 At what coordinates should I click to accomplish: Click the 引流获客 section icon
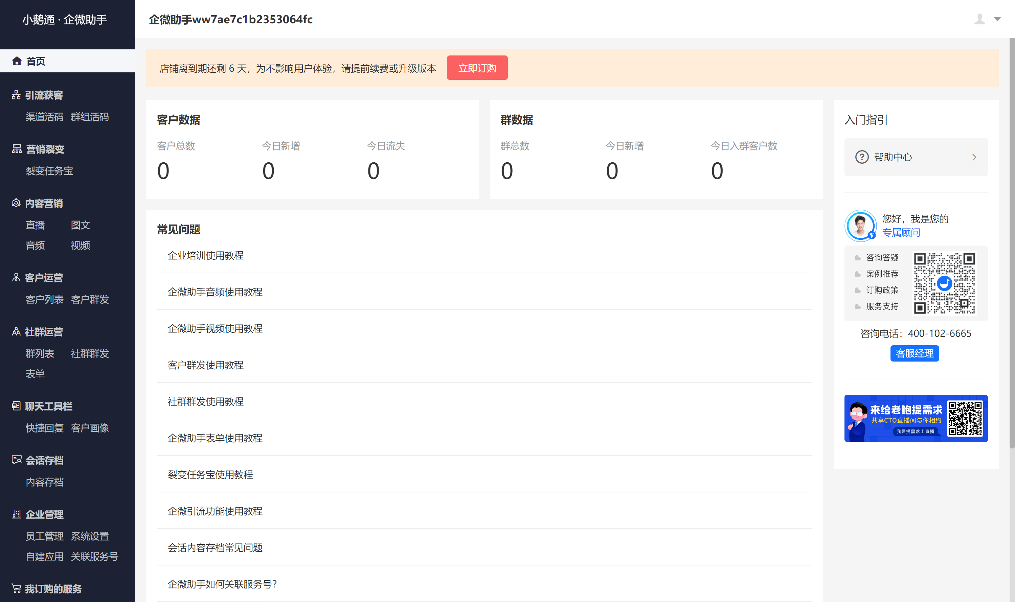click(x=16, y=95)
